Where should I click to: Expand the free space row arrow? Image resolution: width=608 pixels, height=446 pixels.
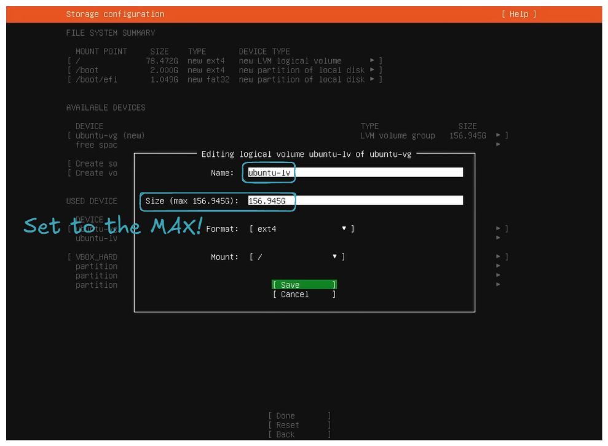(498, 145)
